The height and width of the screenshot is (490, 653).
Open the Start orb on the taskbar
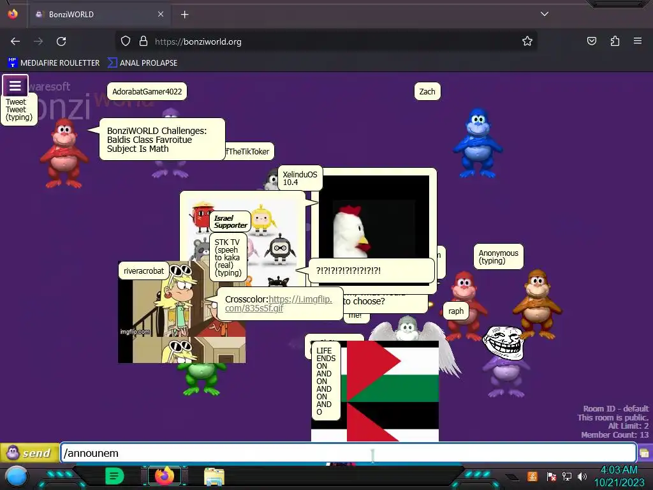(x=17, y=477)
